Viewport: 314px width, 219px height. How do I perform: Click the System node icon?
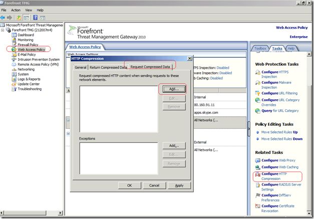pos(14,74)
